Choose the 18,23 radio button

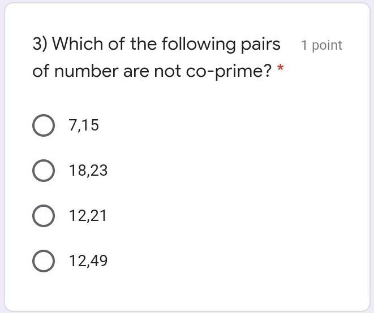pyautogui.click(x=44, y=171)
